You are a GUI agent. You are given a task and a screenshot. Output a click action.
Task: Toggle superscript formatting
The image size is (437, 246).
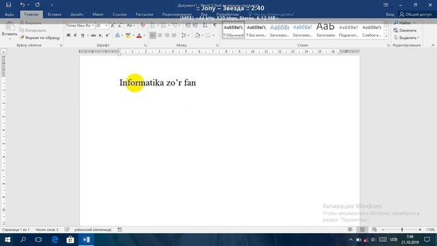[107, 36]
